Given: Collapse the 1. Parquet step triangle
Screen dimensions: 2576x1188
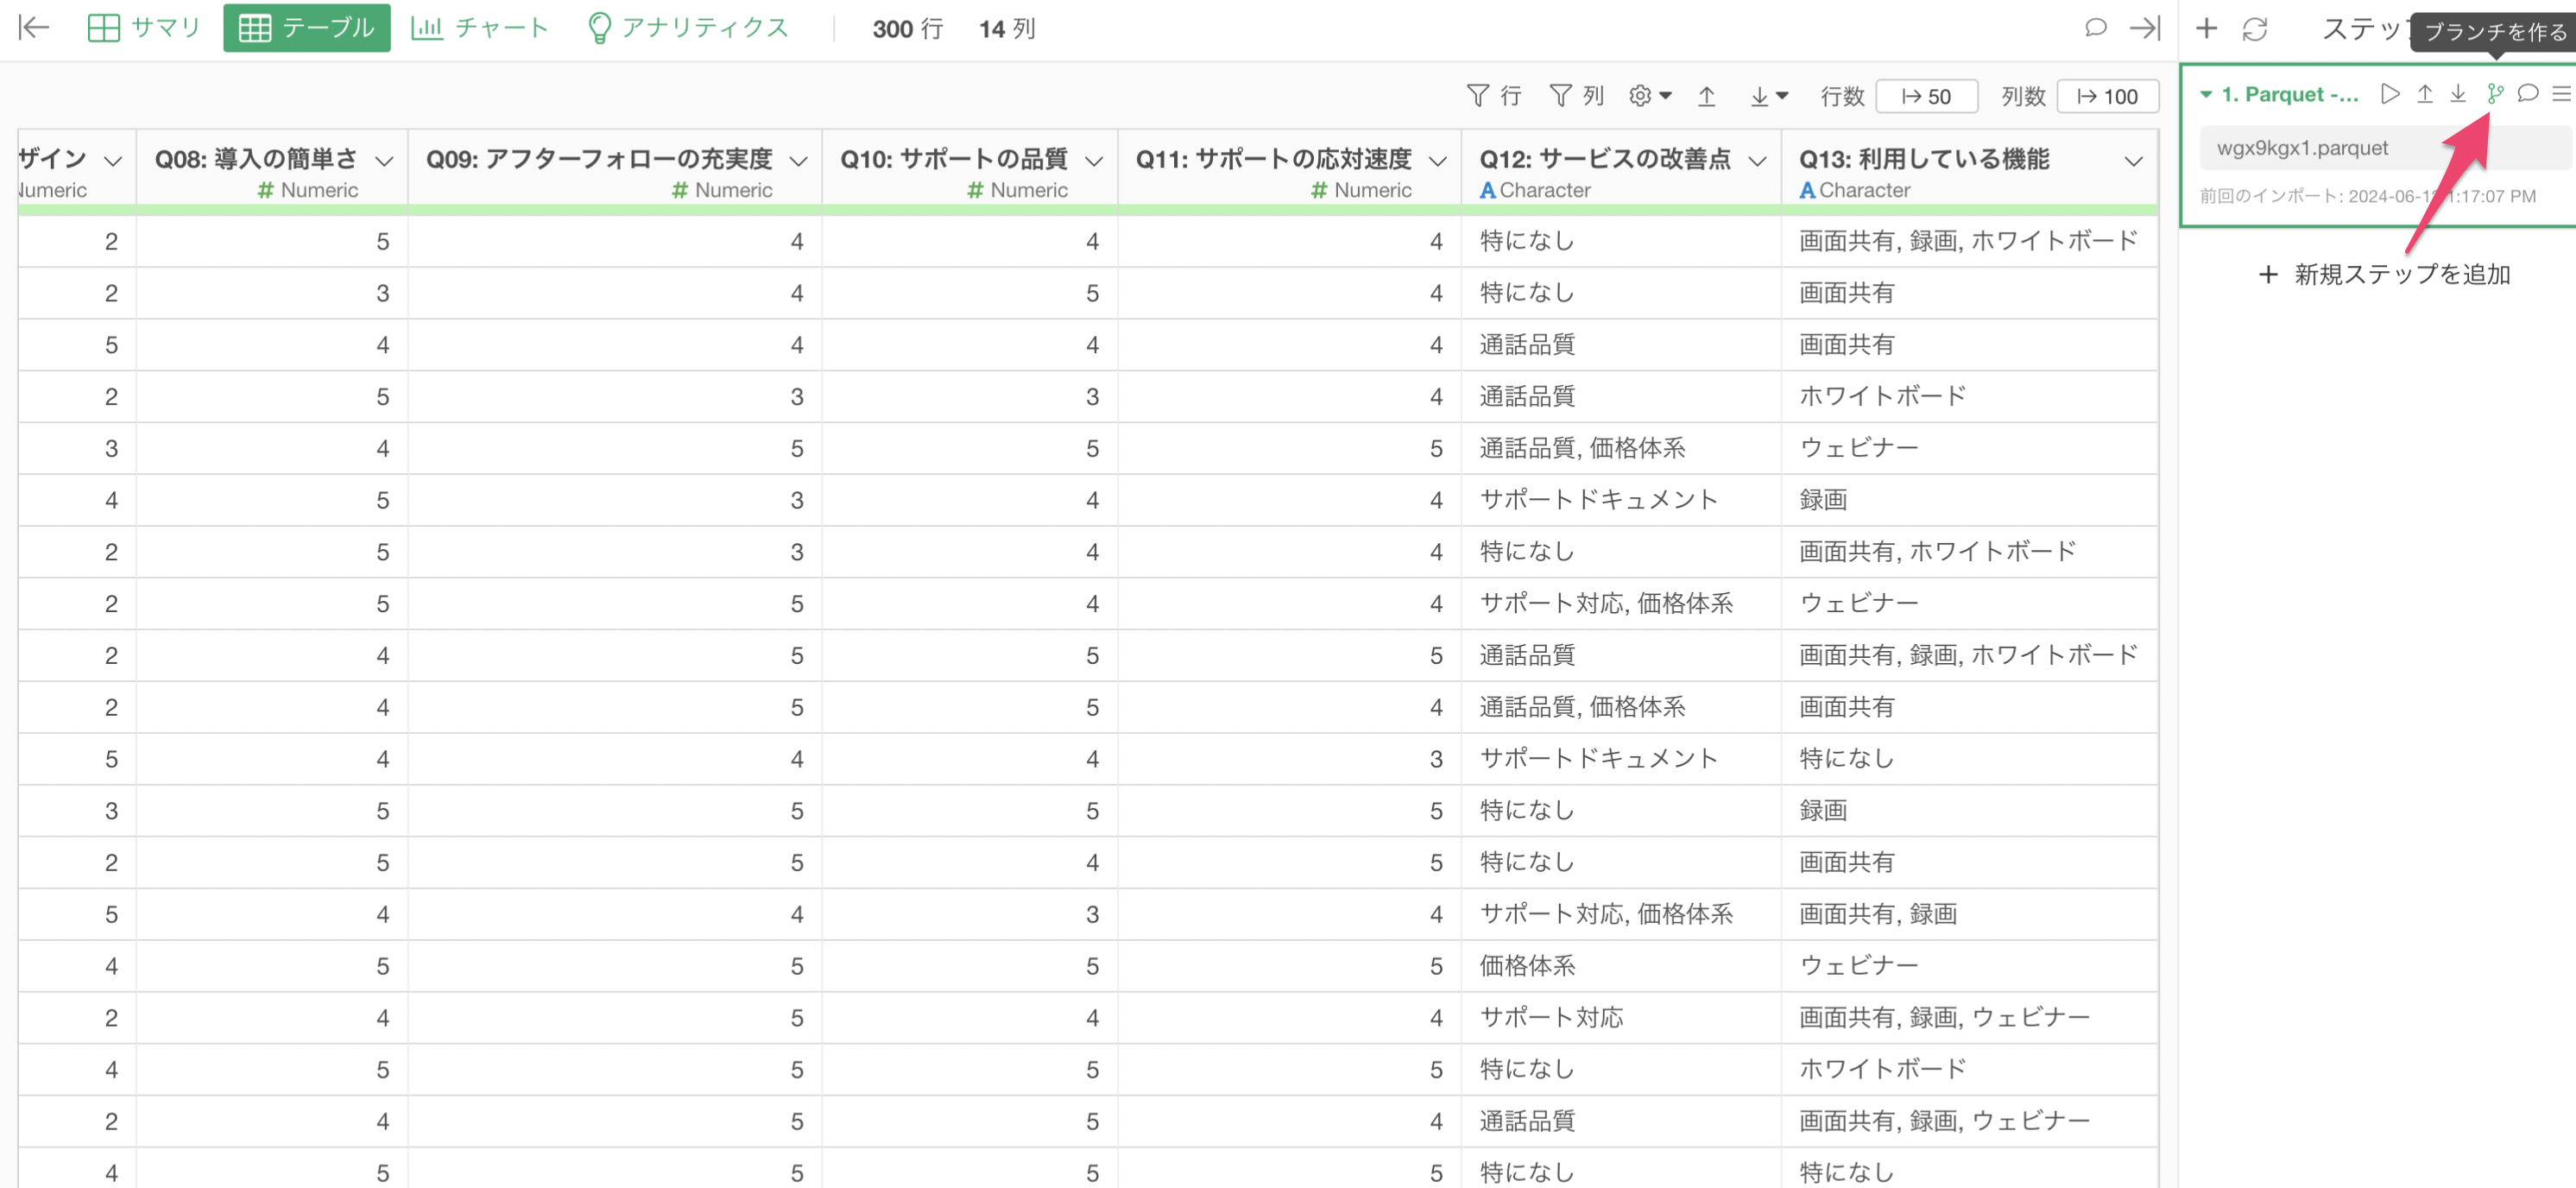Looking at the screenshot, I should coord(2206,95).
